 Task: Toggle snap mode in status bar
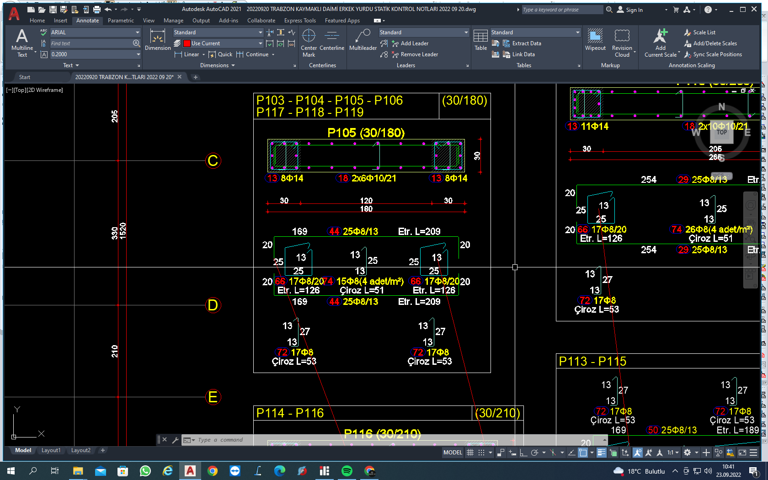(x=481, y=453)
